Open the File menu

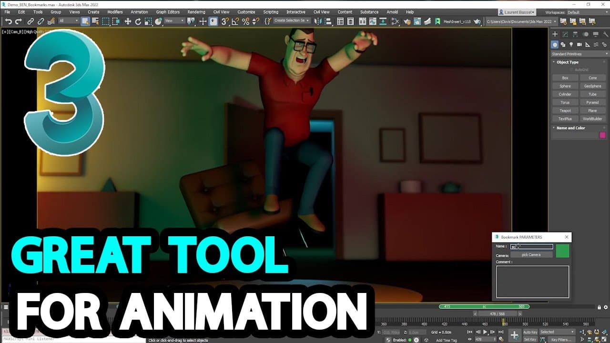tap(7, 12)
